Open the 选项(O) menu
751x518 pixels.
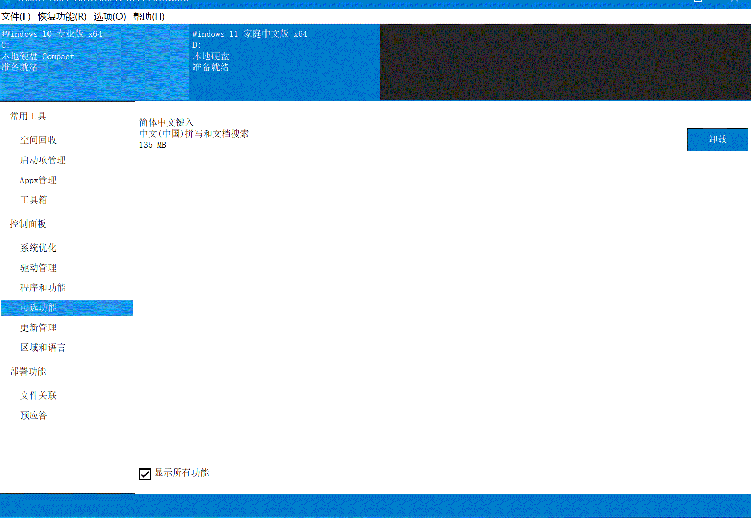tap(109, 17)
